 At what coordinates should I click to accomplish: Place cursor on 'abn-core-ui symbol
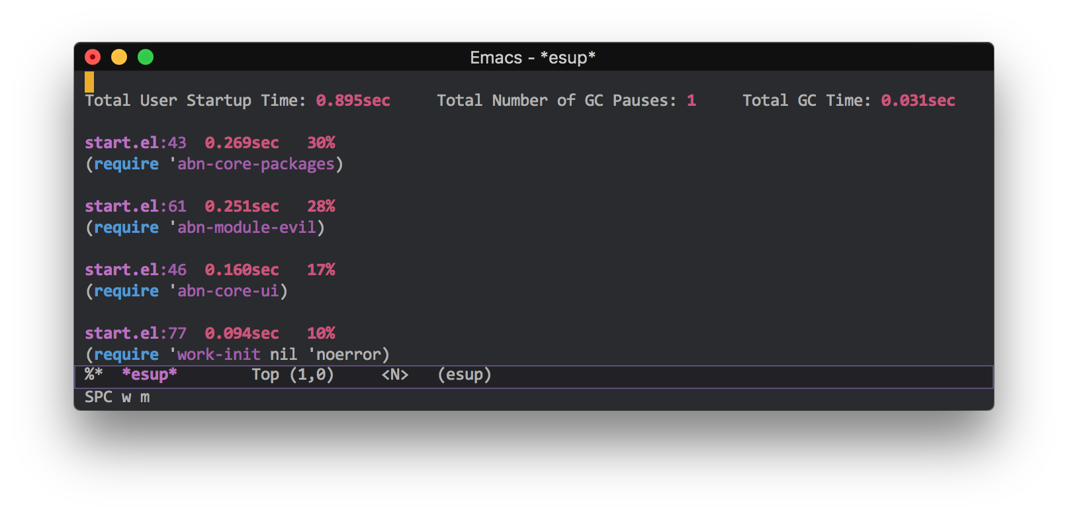[228, 291]
